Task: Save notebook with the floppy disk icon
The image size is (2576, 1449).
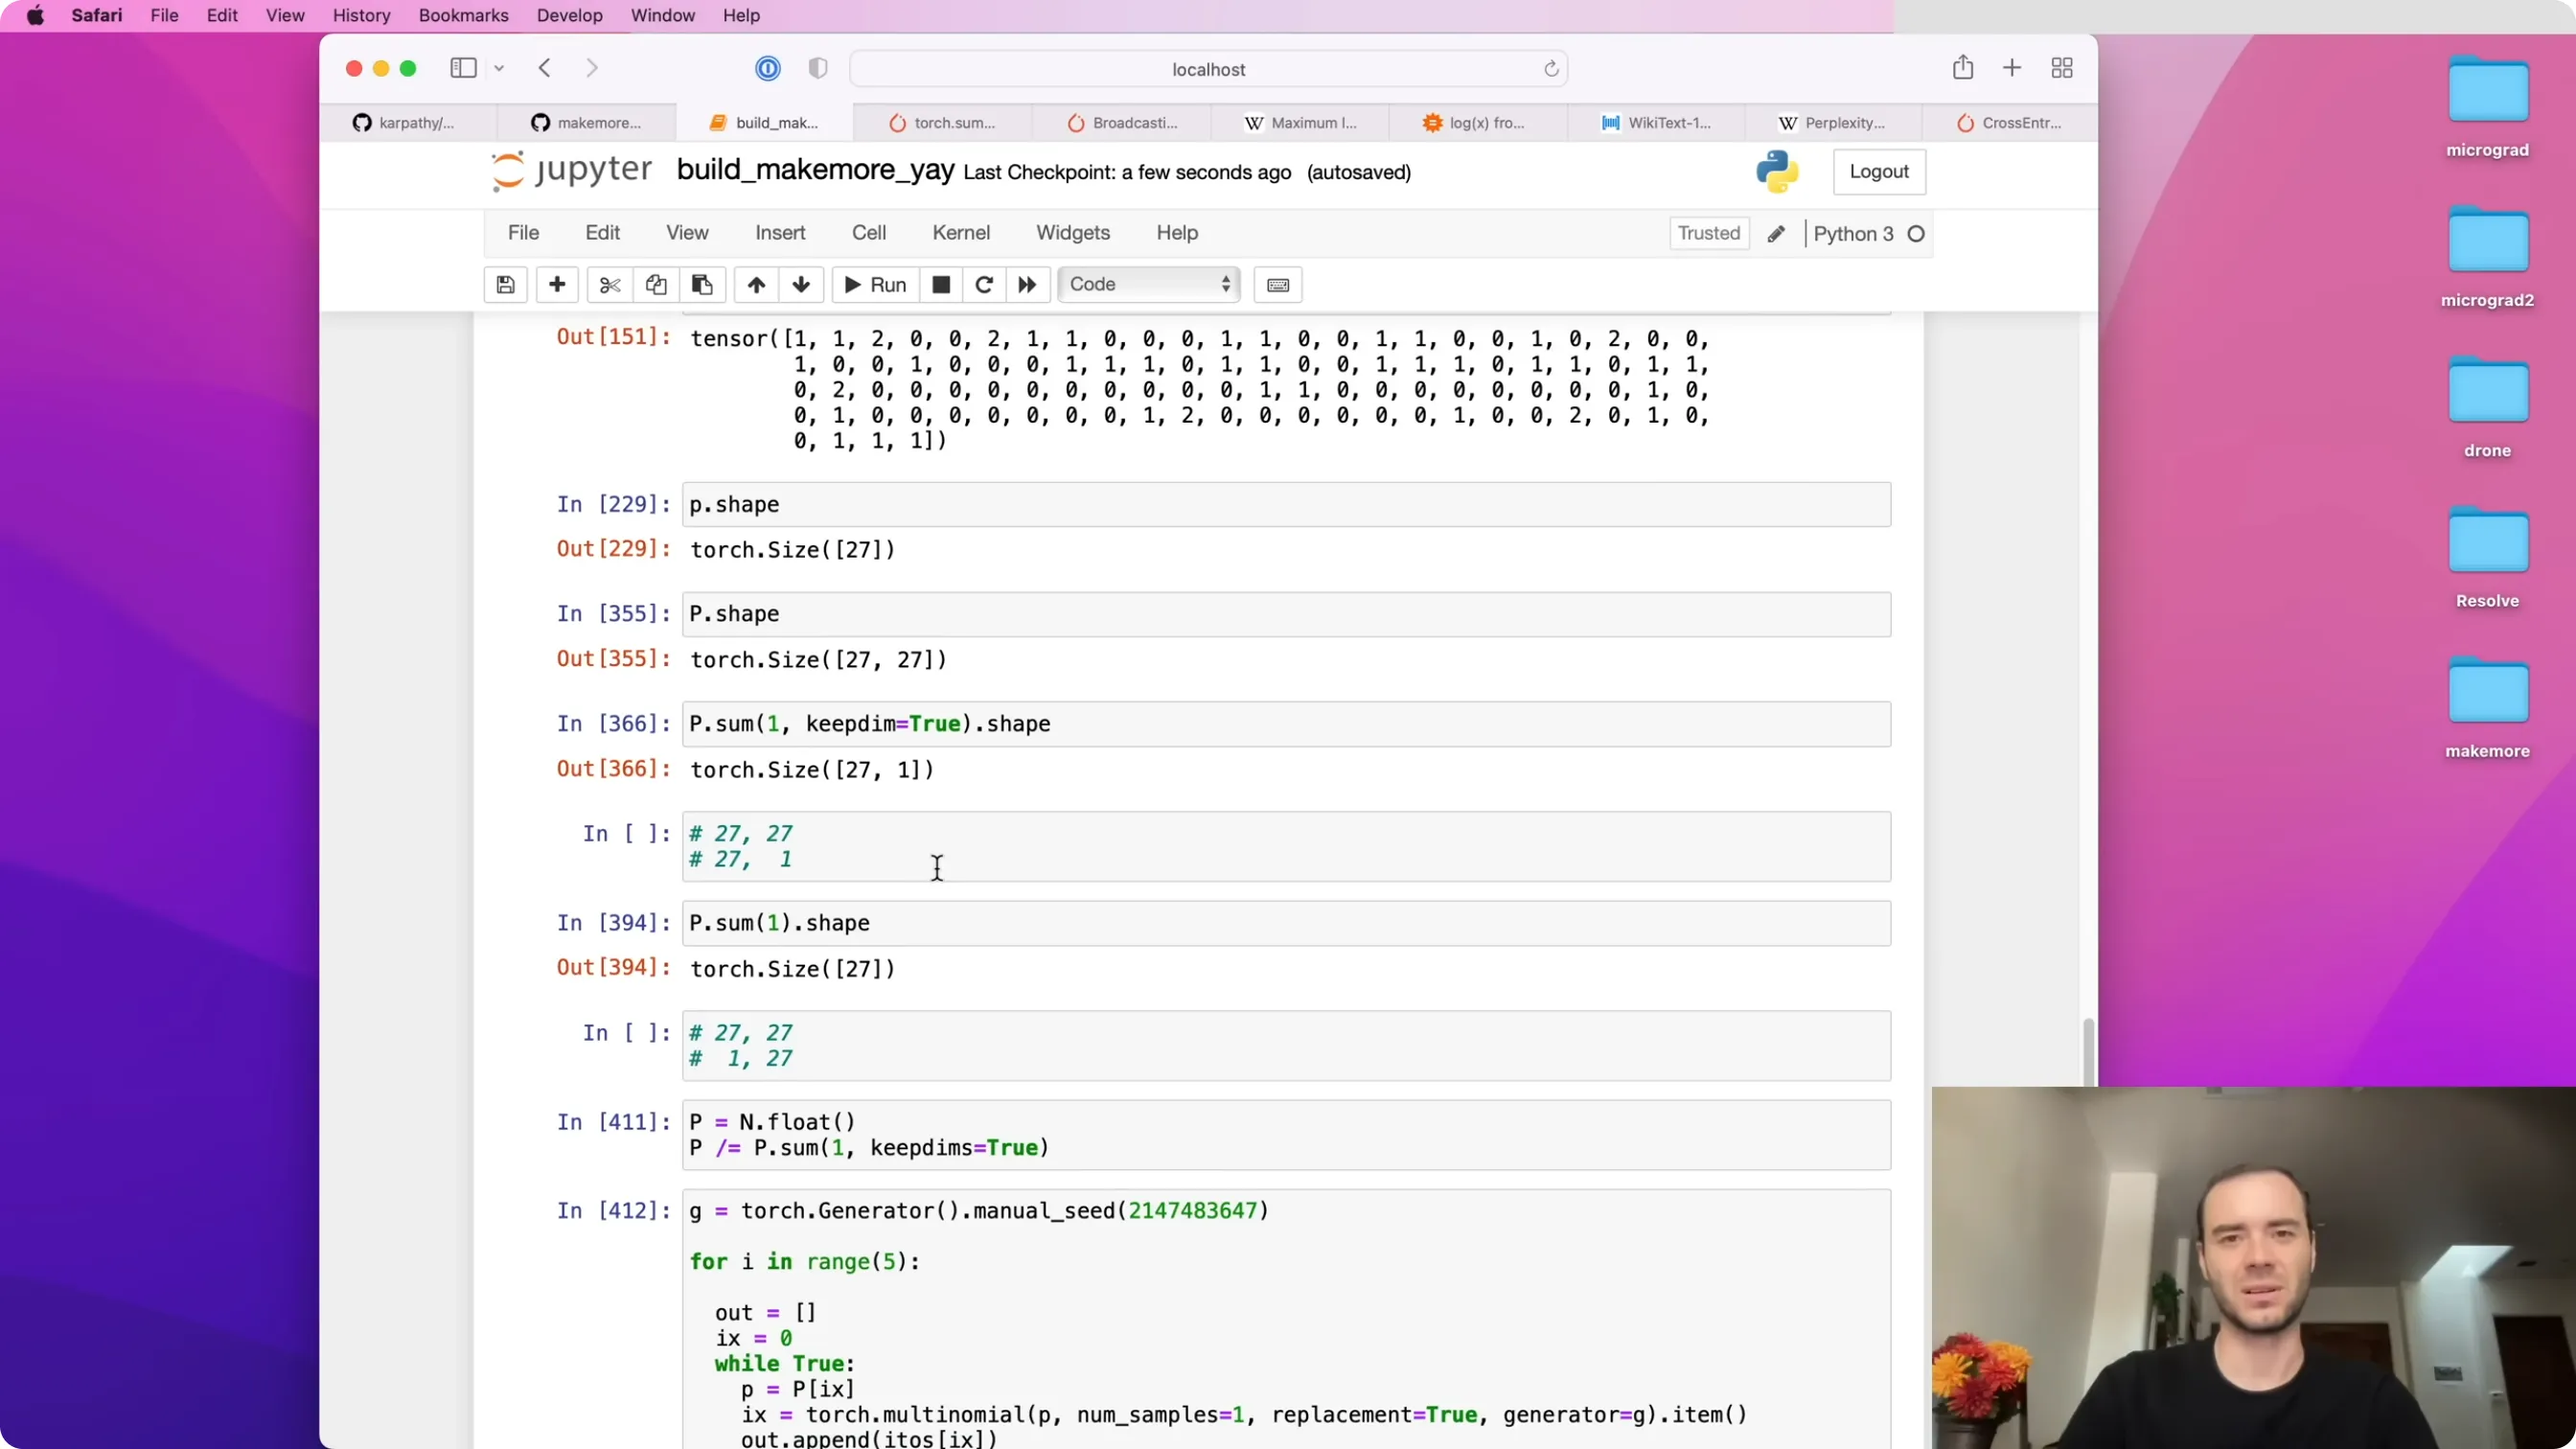Action: (x=505, y=285)
